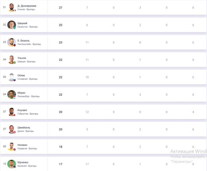Viewport: 207px width, 171px height.
Task: Open Шацкий's profile picture
Action: pyautogui.click(x=12, y=25)
